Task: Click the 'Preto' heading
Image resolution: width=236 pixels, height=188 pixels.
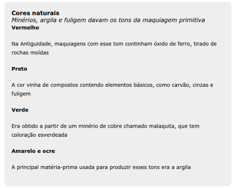Action: pyautogui.click(x=19, y=69)
